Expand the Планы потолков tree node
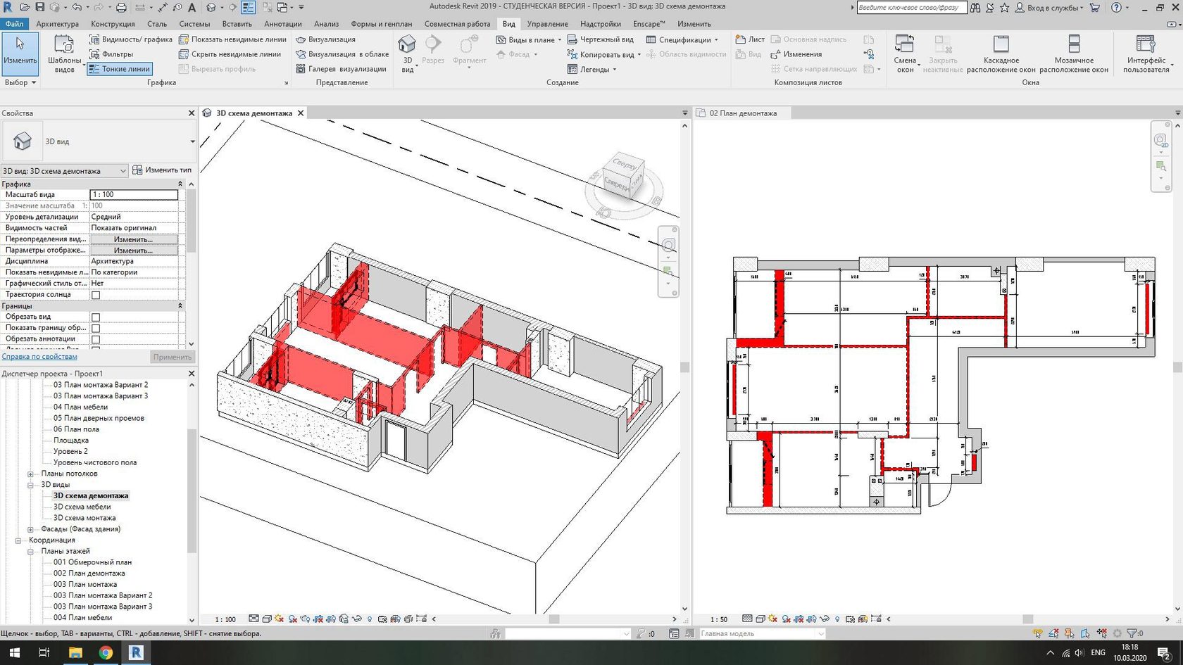This screenshot has width=1183, height=665. click(30, 474)
